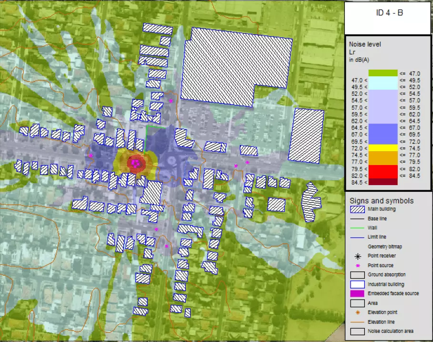Click the orange Elevation line legend symbol

click(357, 321)
